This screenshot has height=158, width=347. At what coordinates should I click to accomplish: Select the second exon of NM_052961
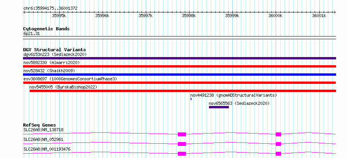[x=278, y=144]
